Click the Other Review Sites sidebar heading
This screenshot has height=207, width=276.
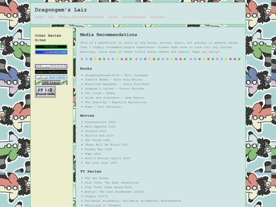pos(48,38)
